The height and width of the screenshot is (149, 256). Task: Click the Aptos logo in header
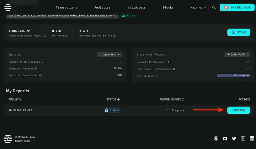click(x=8, y=7)
